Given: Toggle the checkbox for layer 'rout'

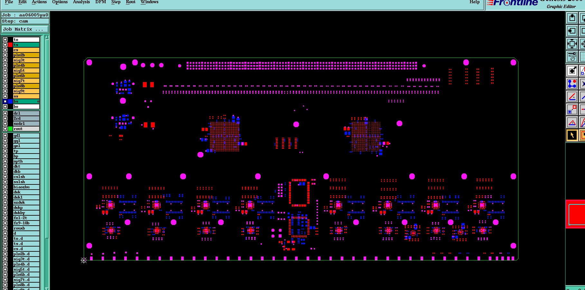Looking at the screenshot, I should [5, 129].
